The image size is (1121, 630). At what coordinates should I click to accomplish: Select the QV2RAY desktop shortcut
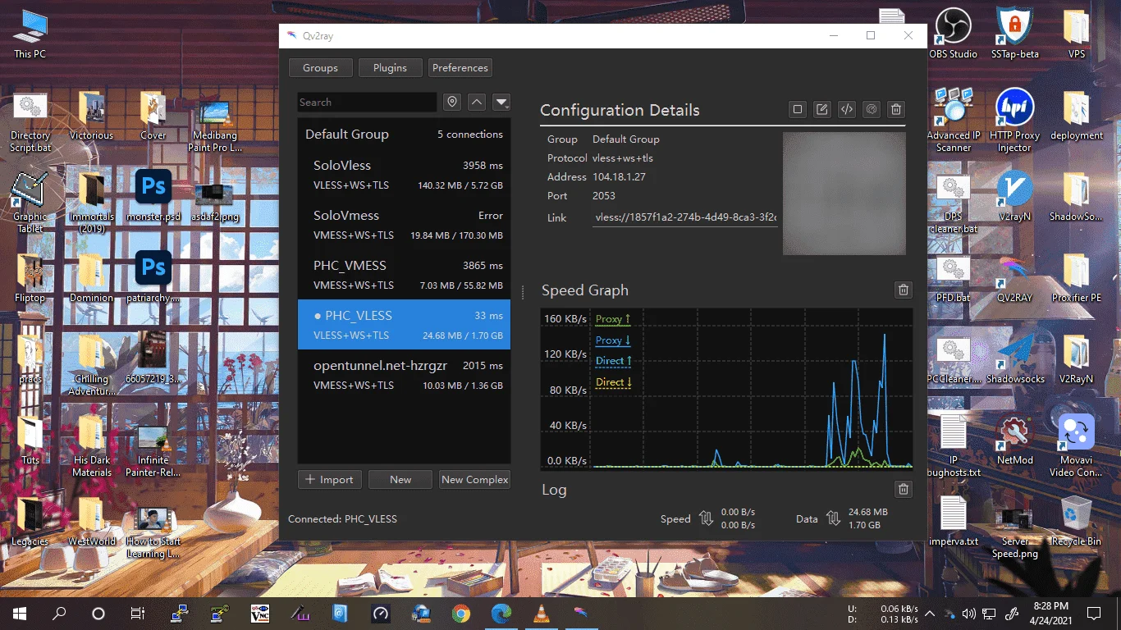point(1014,278)
